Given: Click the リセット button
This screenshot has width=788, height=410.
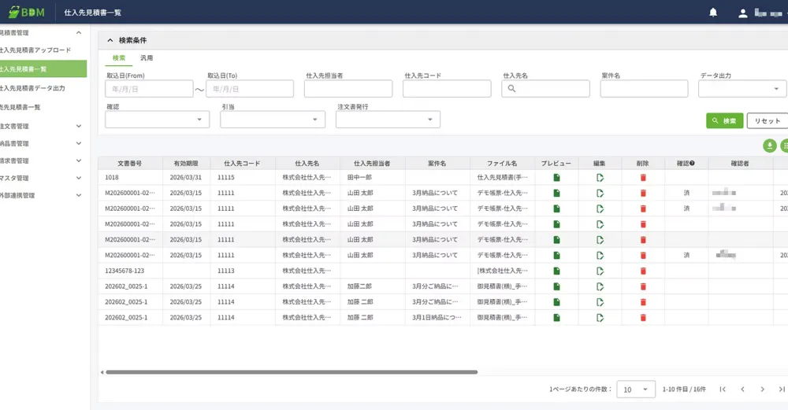Looking at the screenshot, I should (x=768, y=121).
